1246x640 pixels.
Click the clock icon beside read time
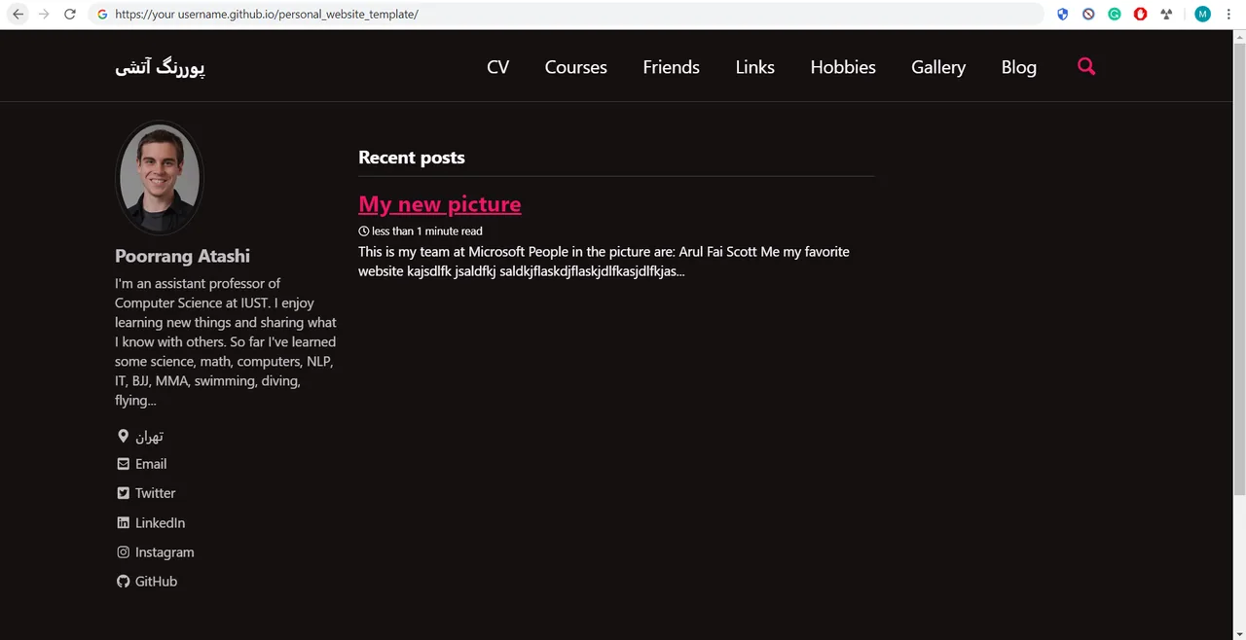click(364, 231)
